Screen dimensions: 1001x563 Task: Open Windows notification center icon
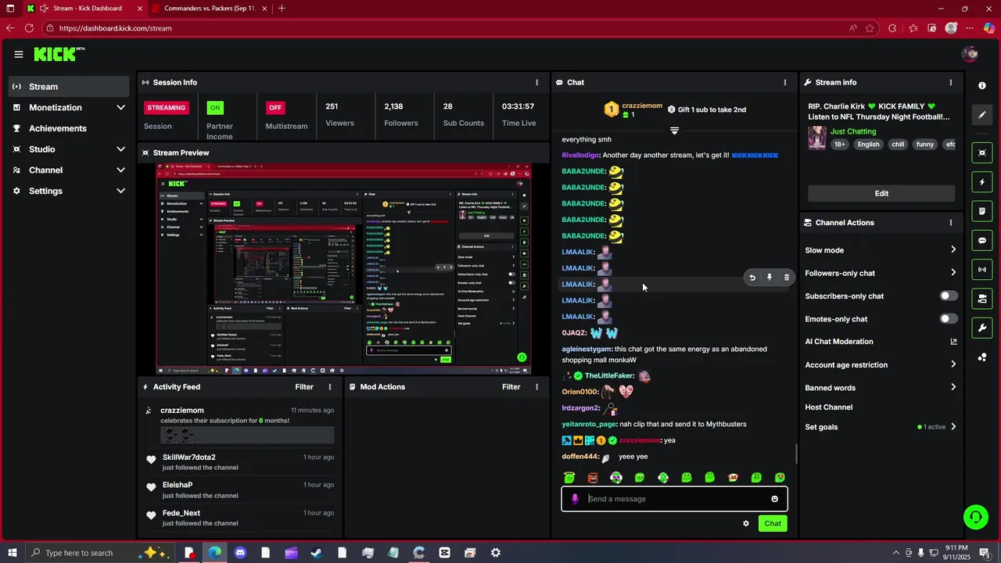(985, 553)
